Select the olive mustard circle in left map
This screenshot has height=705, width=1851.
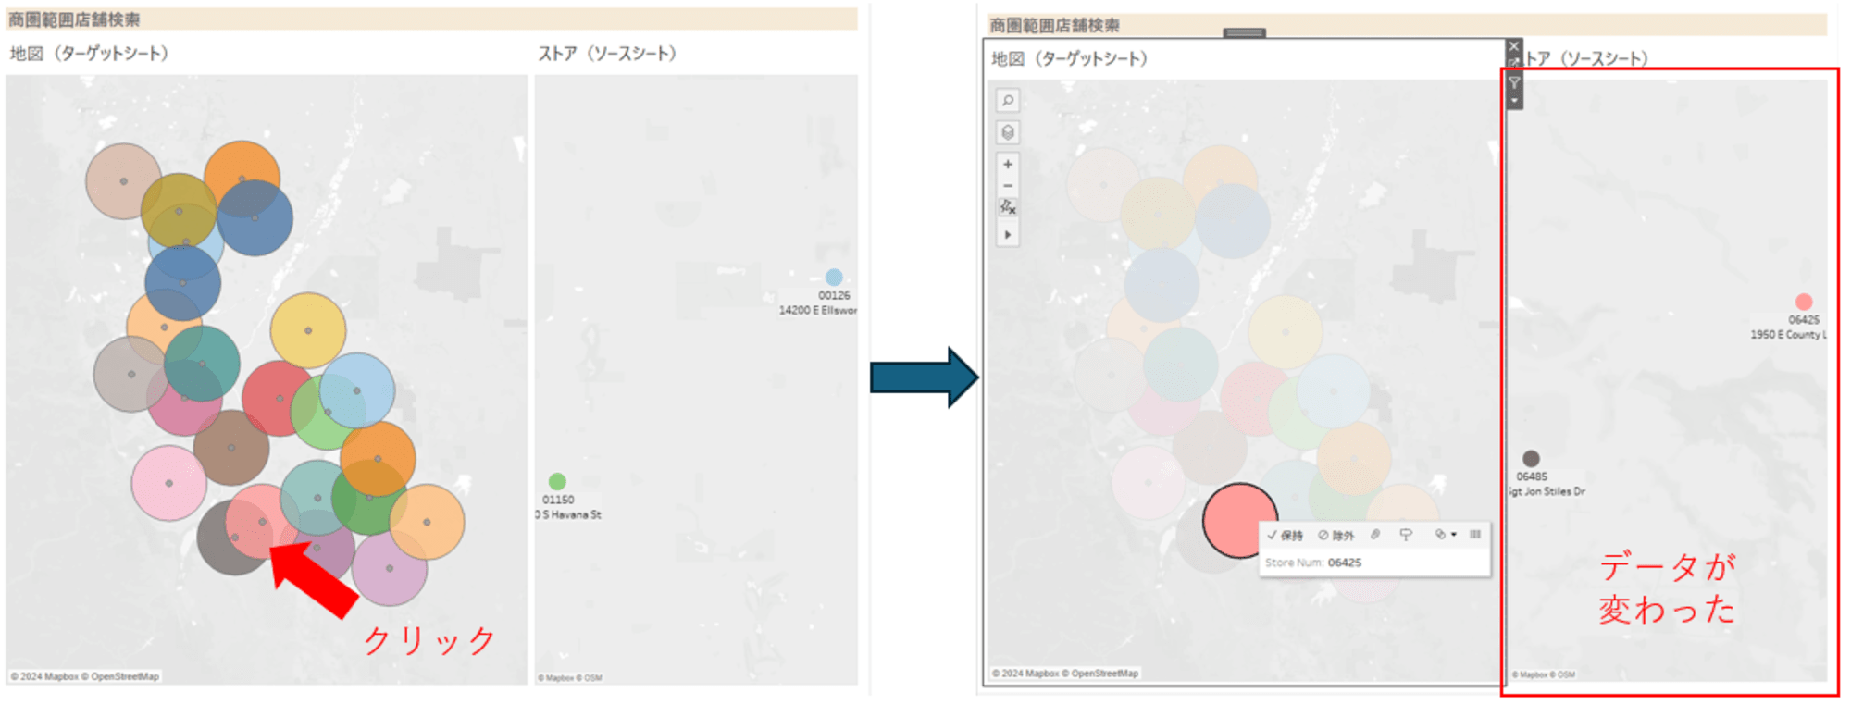(179, 211)
